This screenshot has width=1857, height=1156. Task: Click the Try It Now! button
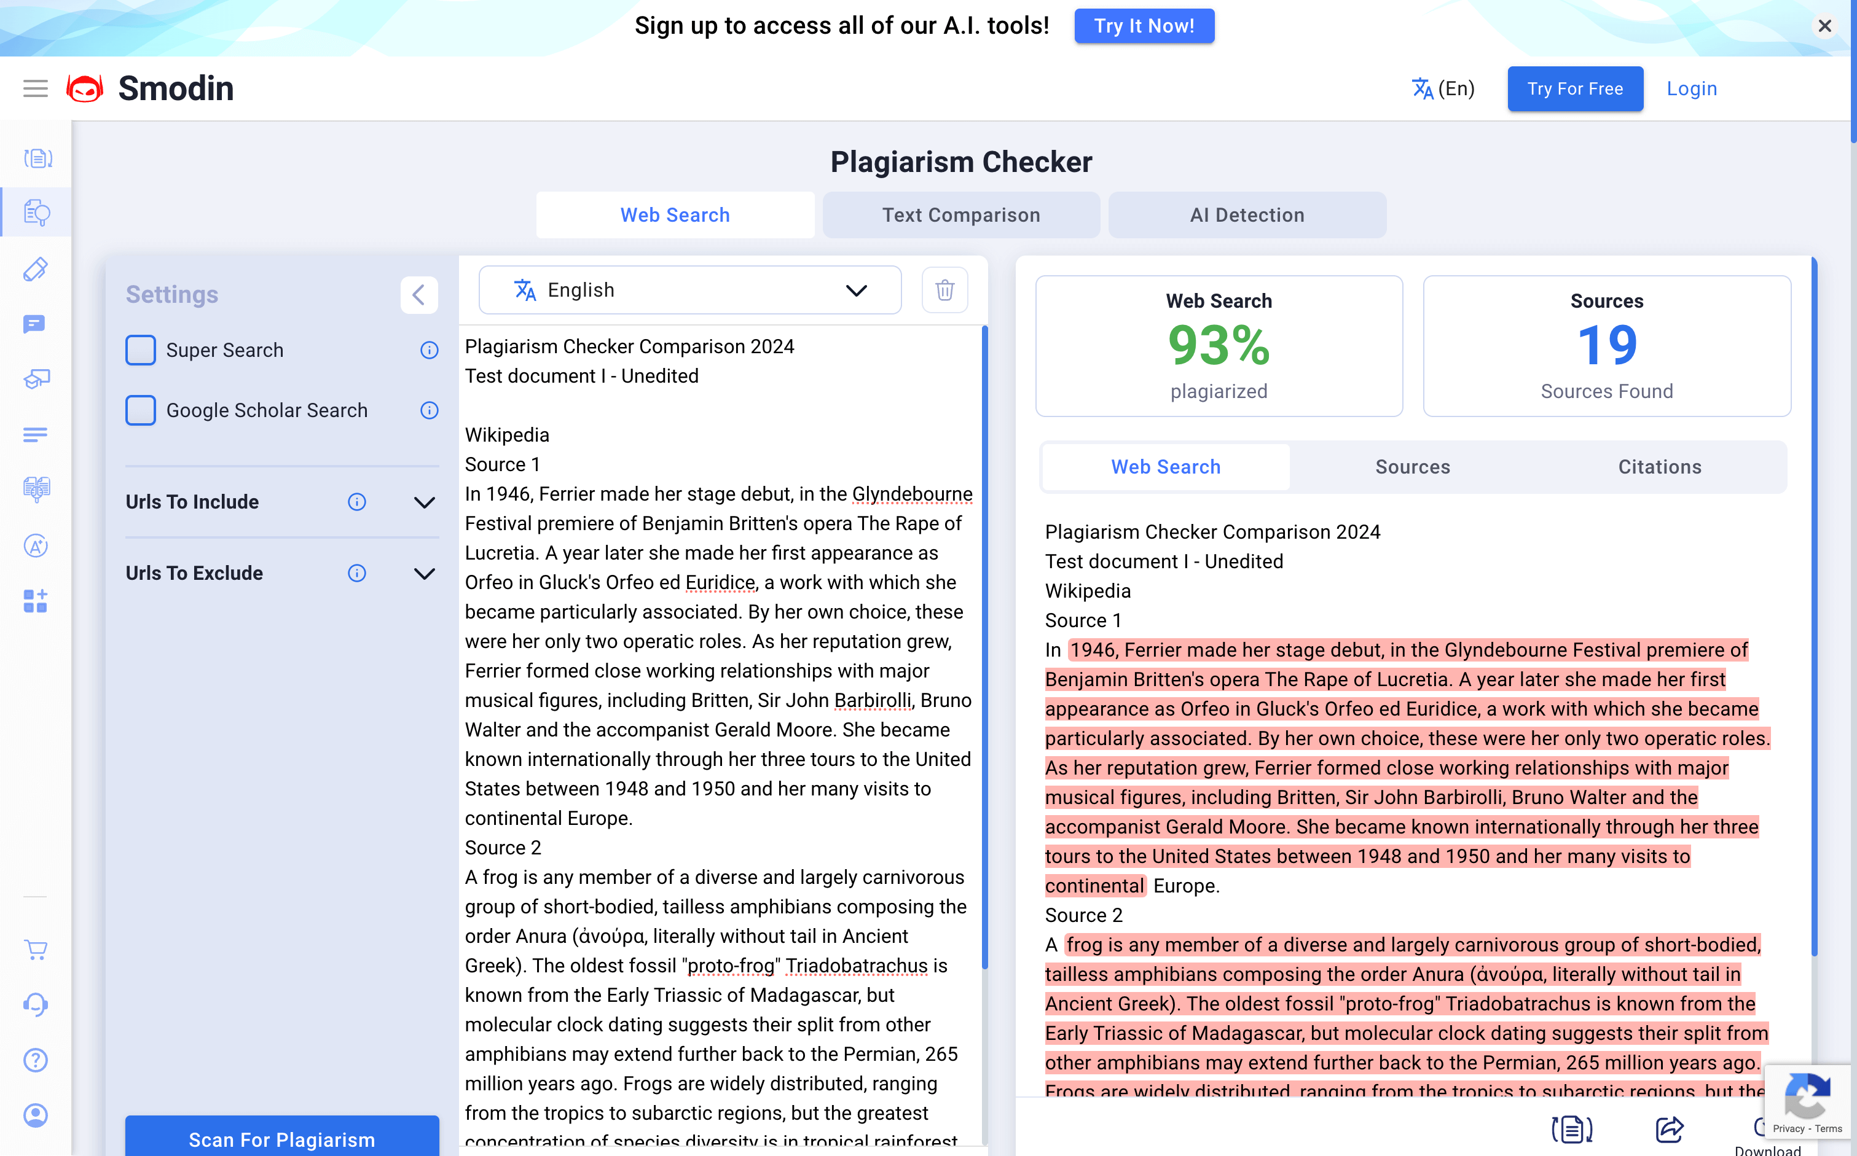tap(1144, 25)
